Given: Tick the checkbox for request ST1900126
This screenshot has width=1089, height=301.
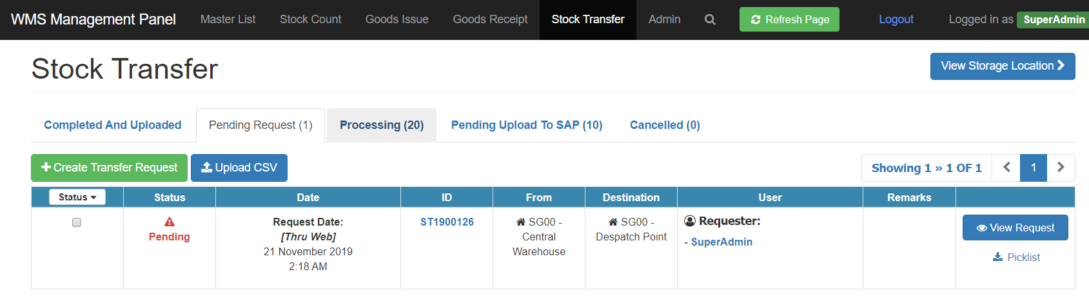Looking at the screenshot, I should (77, 222).
